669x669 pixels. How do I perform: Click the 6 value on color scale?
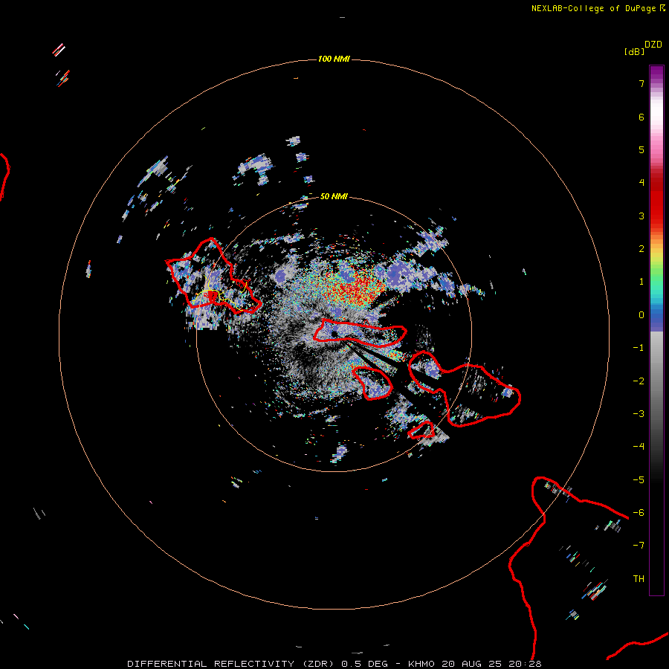[641, 117]
